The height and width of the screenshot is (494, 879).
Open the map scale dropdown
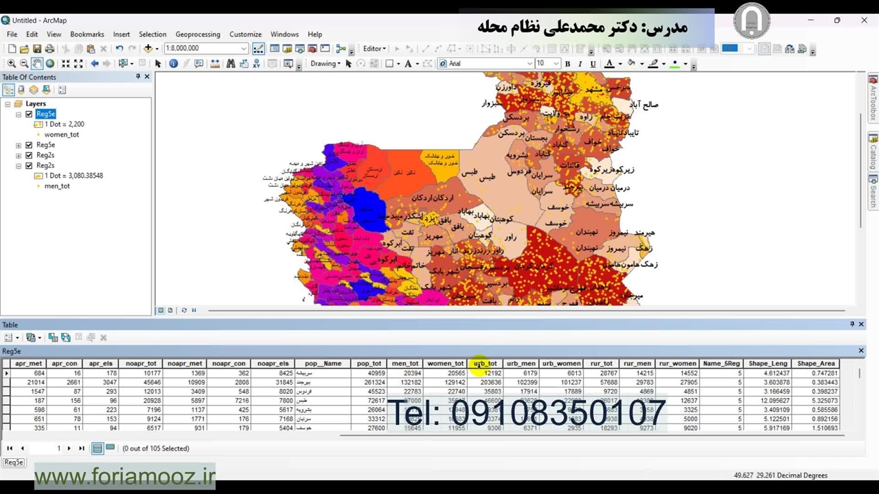(x=243, y=49)
